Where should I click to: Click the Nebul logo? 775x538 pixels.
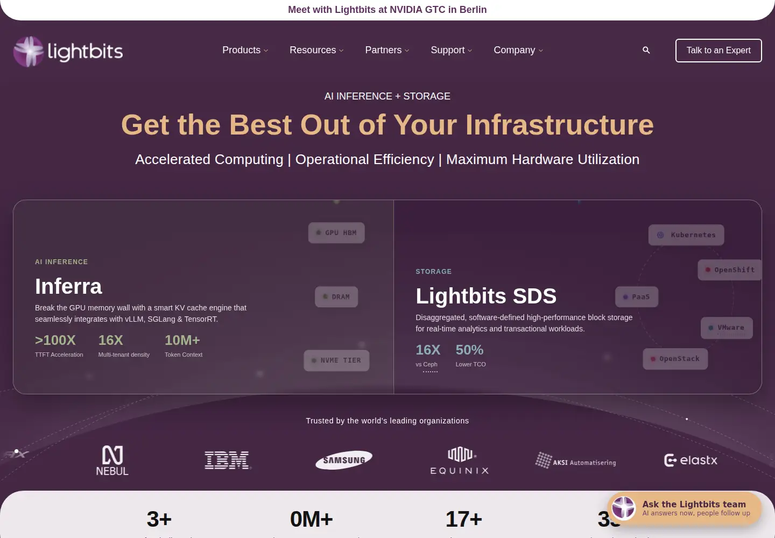112,461
